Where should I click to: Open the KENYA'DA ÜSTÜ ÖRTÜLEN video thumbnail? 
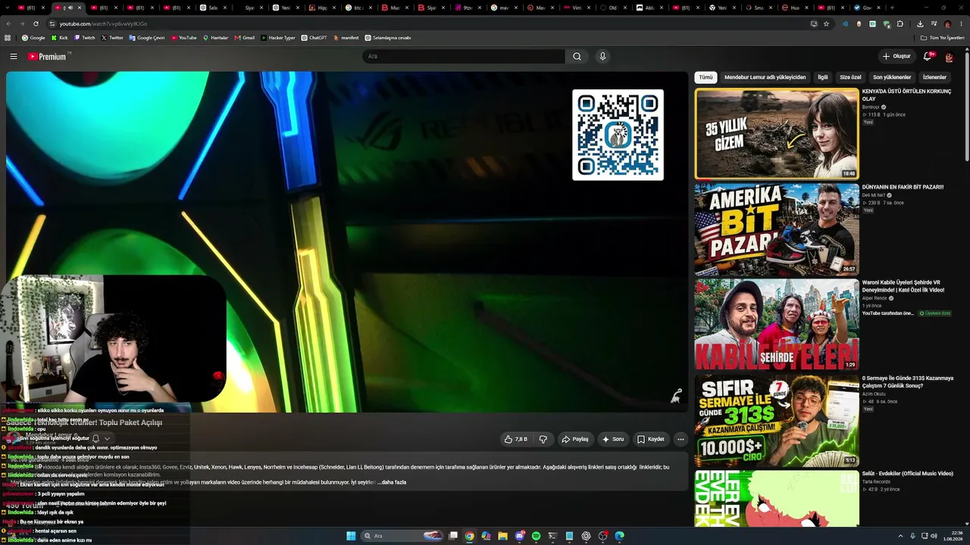pos(777,134)
